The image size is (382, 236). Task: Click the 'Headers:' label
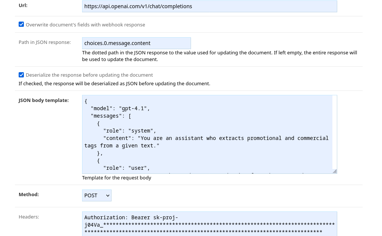point(29,217)
